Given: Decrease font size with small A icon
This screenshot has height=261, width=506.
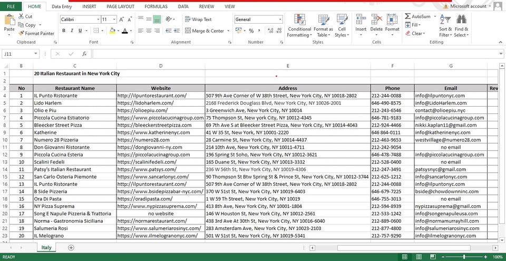Looking at the screenshot, I should pos(130,19).
